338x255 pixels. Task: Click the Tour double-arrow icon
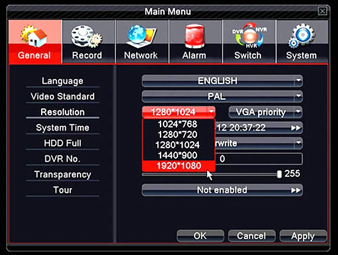(x=296, y=190)
